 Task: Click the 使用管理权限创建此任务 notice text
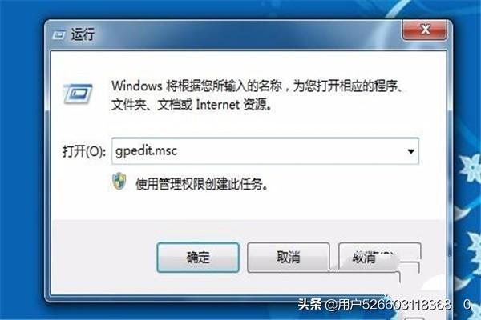[202, 184]
